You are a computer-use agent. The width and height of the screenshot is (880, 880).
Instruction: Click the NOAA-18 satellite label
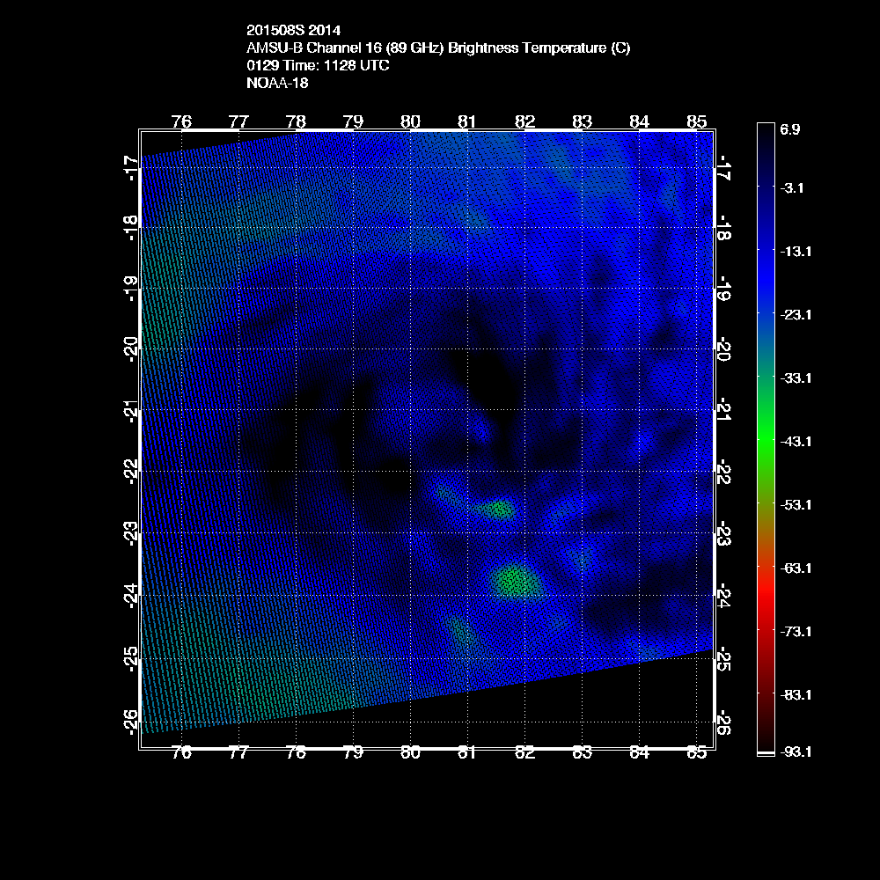277,84
